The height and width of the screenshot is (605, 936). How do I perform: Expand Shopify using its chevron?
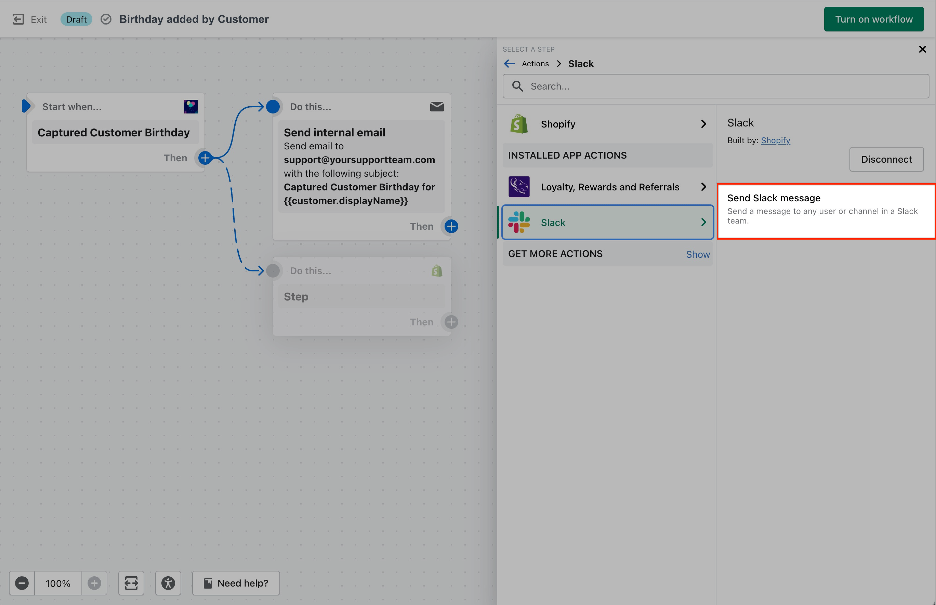coord(703,124)
